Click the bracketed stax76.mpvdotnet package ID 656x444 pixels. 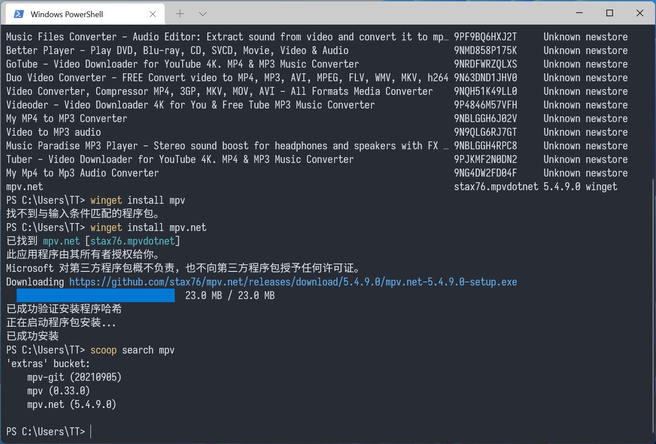133,241
